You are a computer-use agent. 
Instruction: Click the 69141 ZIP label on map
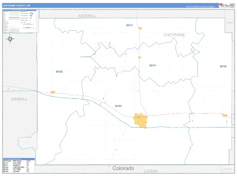153,66
